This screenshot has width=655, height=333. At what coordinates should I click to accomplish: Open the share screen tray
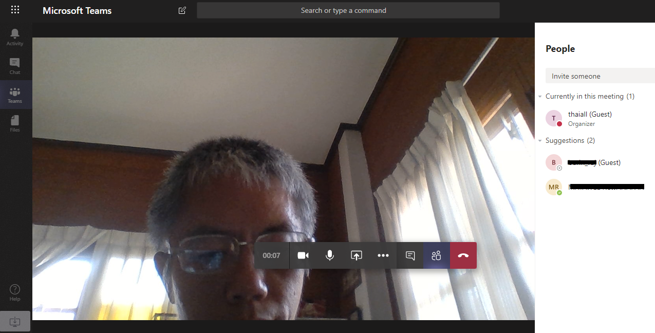pos(357,255)
